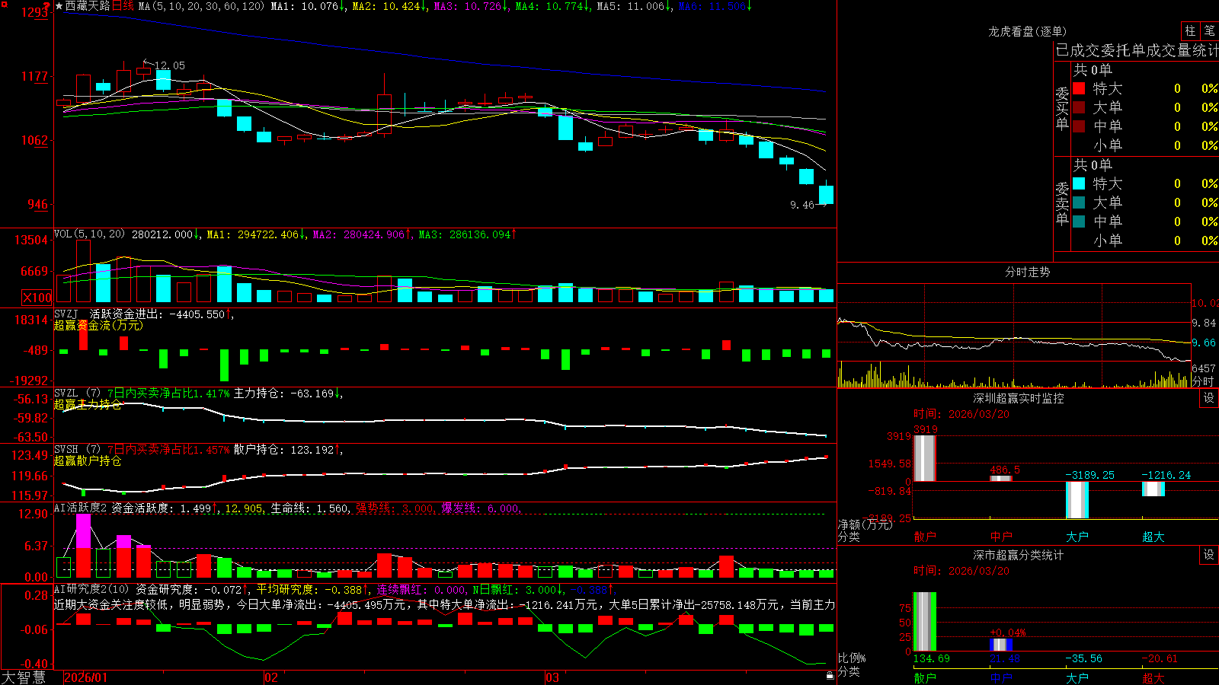Click the 02 month marker on timeline
This screenshot has width=1219, height=685.
[x=271, y=677]
